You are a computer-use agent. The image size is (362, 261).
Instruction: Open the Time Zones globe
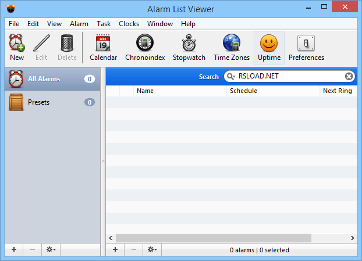click(232, 47)
